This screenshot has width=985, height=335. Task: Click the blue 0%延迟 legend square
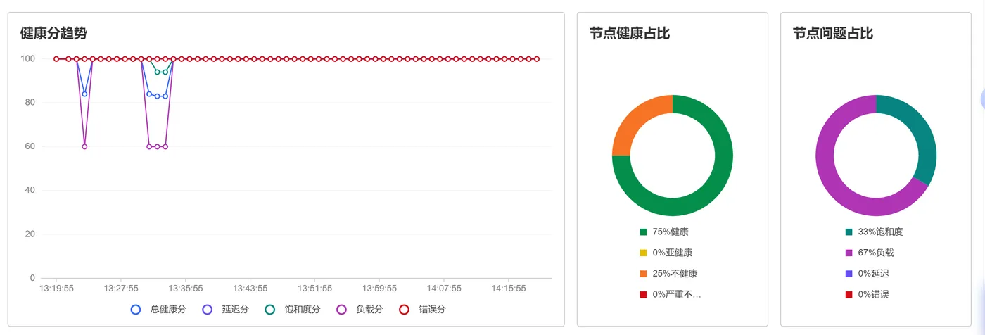(849, 274)
